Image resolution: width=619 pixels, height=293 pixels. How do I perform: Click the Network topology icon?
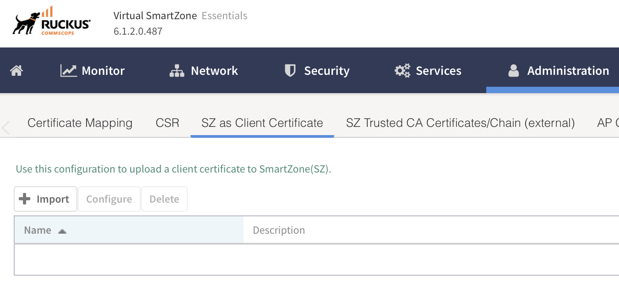(x=176, y=71)
